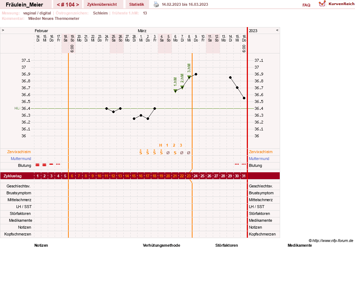Click the S mucus symbol on cycle day 21
355x281 pixels.
click(175, 153)
